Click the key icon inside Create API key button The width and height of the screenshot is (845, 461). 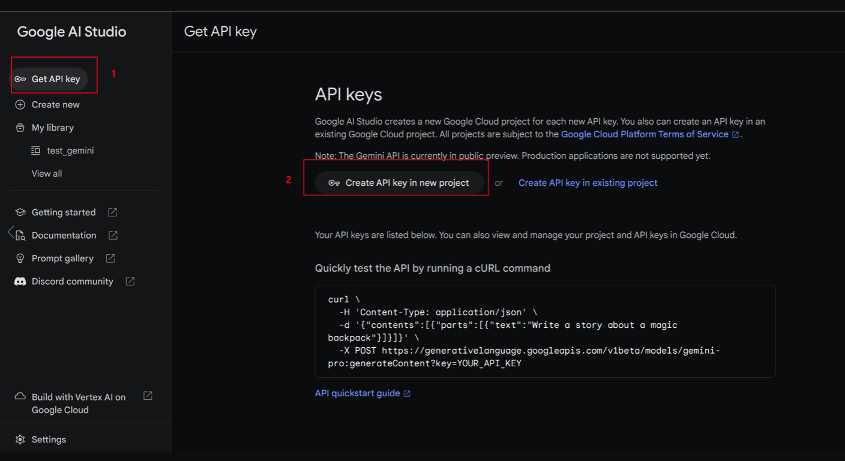[334, 183]
